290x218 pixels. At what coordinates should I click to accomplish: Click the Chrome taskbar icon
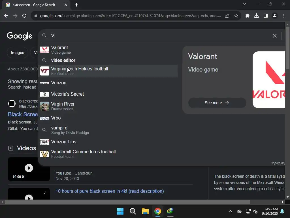click(x=157, y=211)
